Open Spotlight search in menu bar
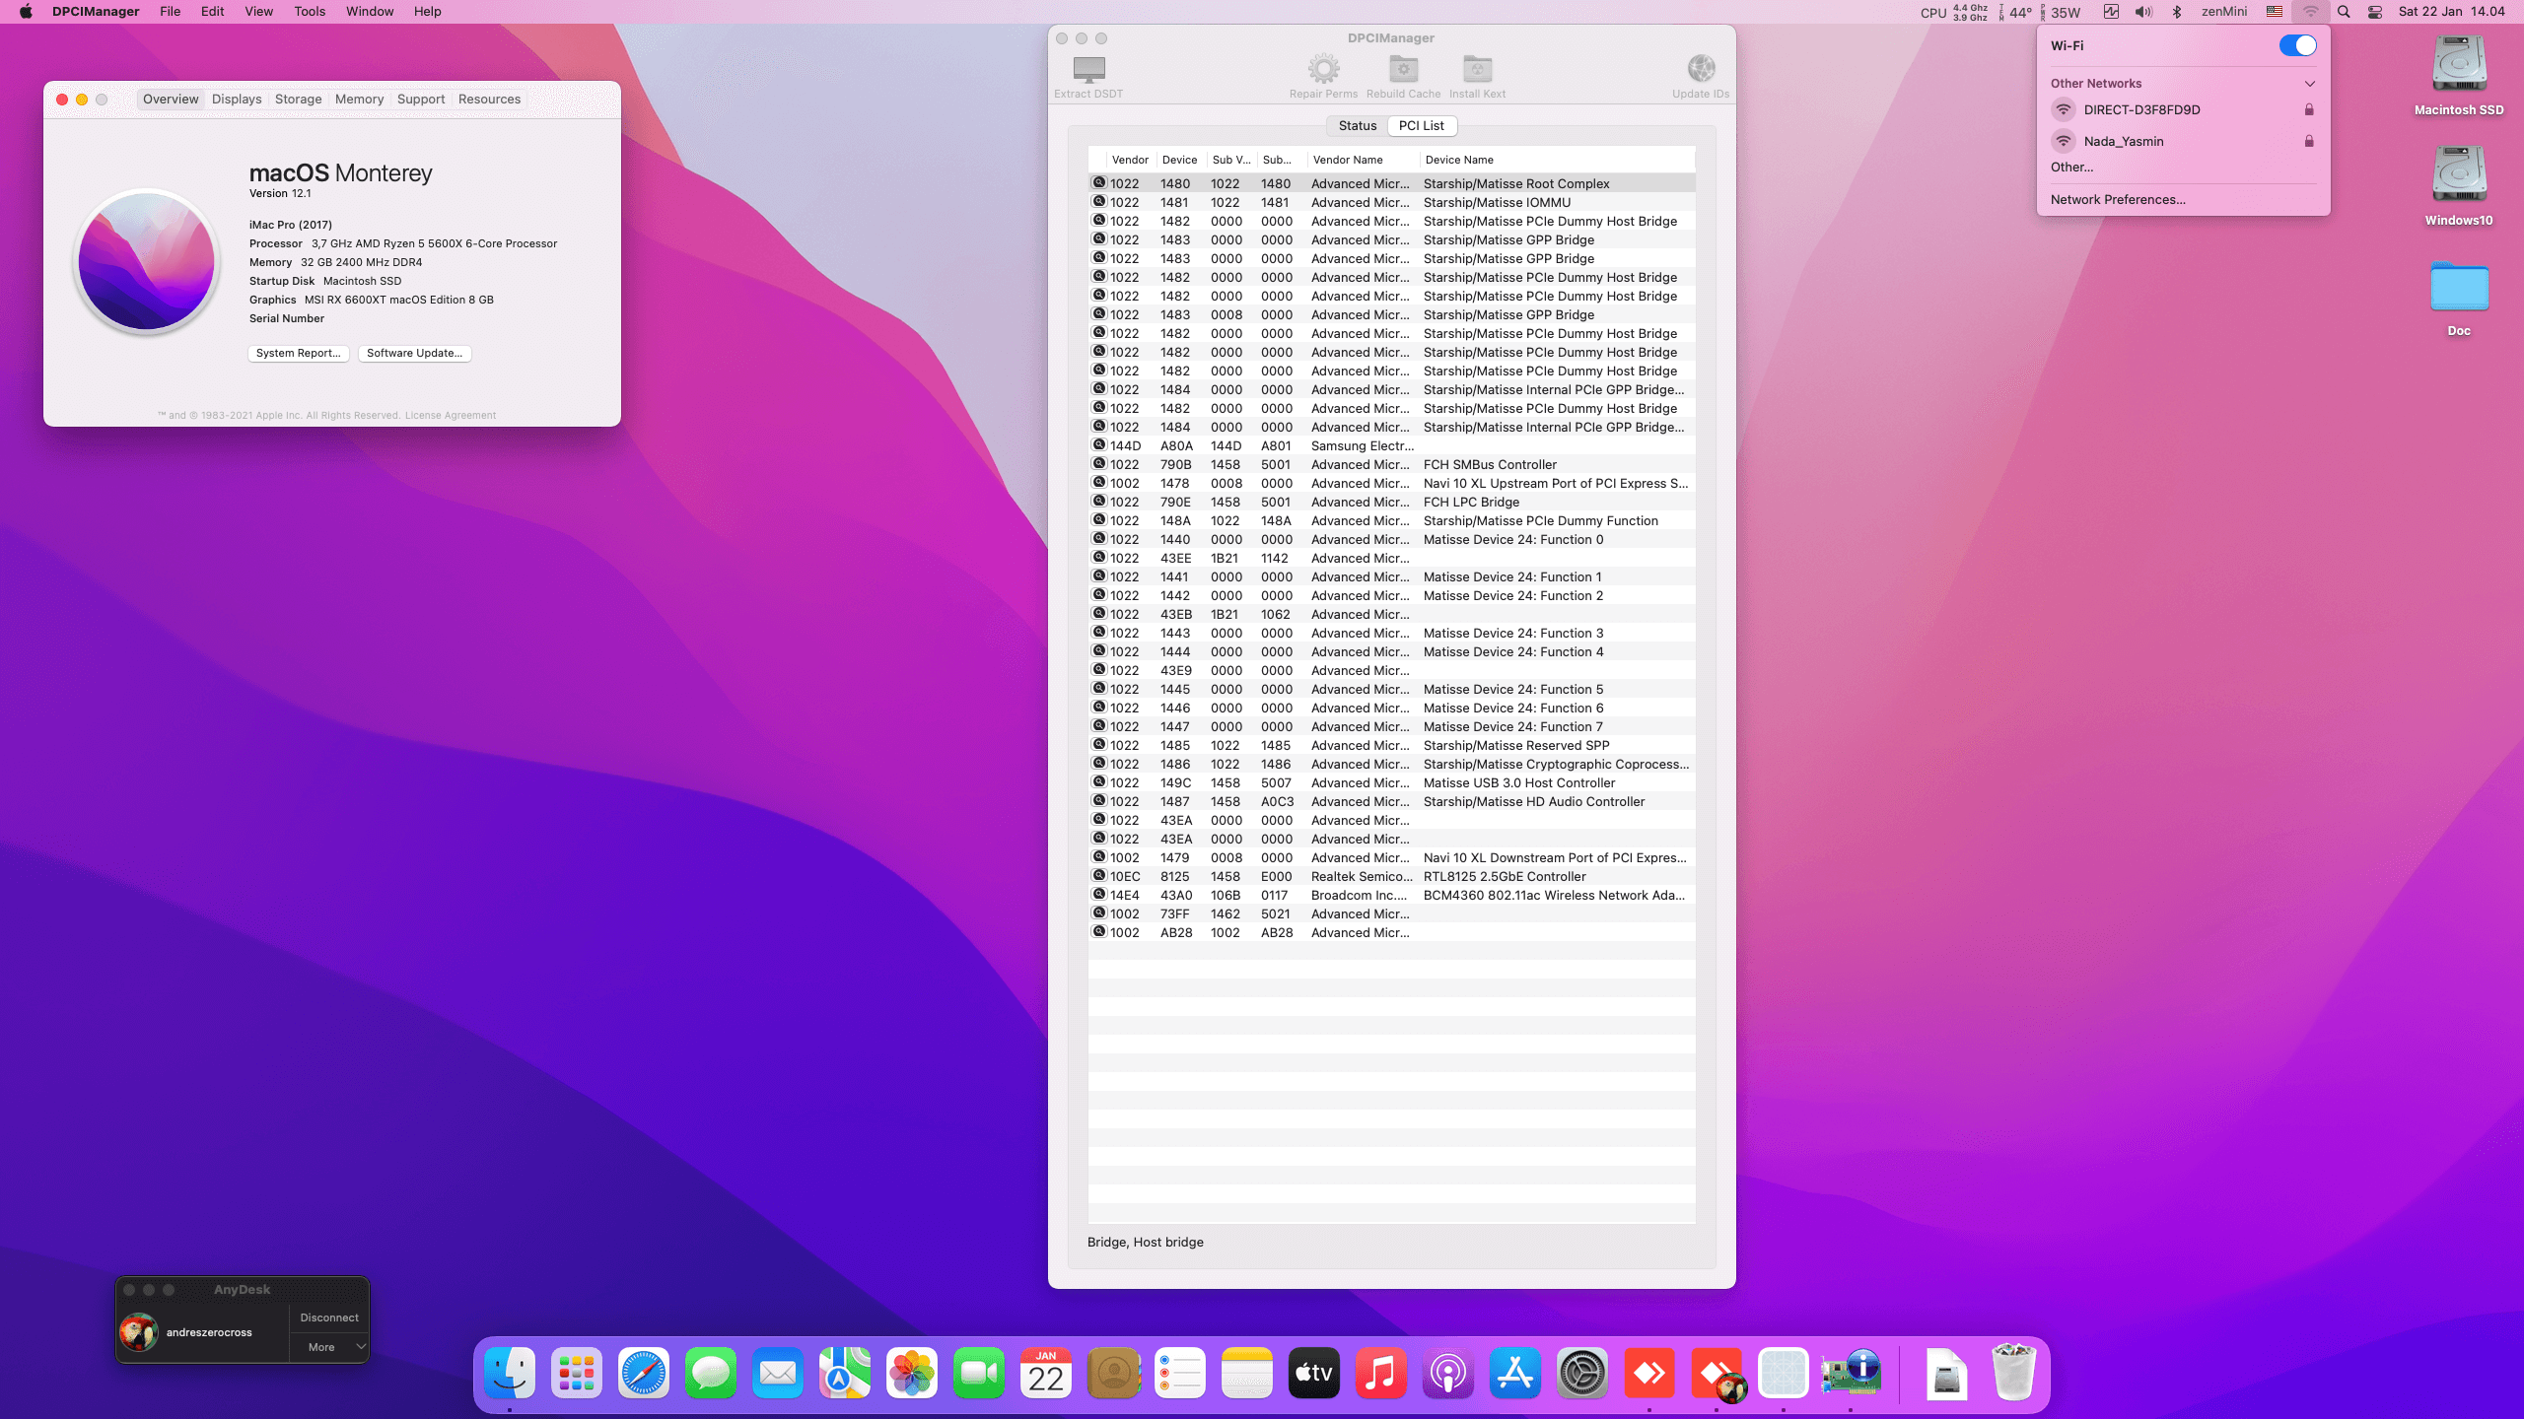 2344,12
